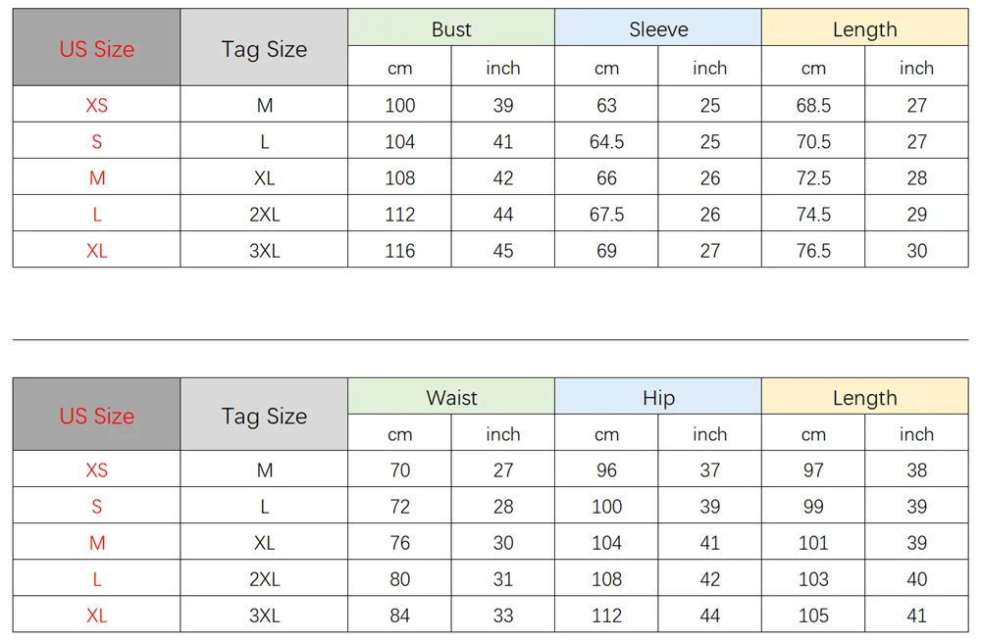Image resolution: width=981 pixels, height=641 pixels.
Task: Select the 116 cm bust cell
Action: (x=400, y=251)
